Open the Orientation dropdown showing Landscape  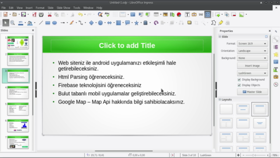[x=252, y=51]
